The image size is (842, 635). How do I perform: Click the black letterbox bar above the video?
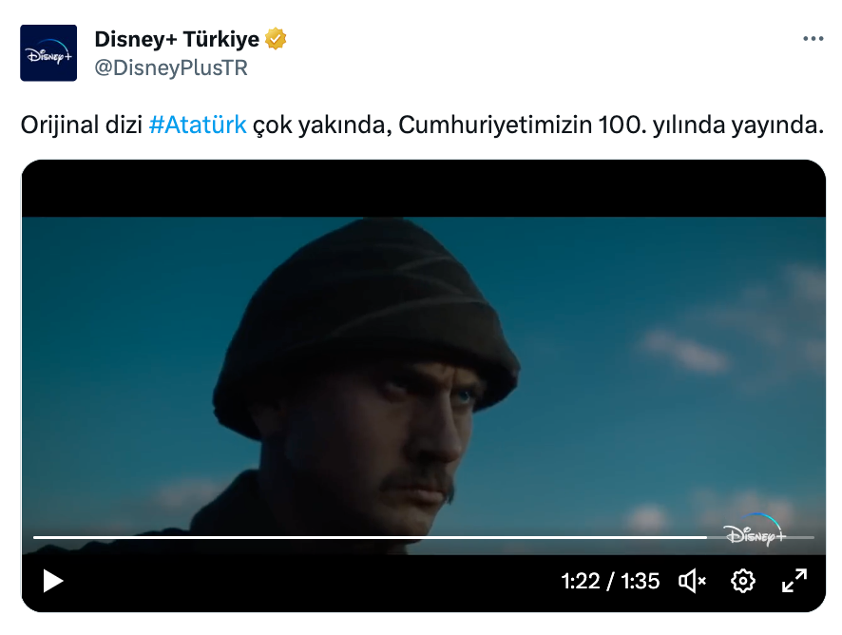(423, 188)
